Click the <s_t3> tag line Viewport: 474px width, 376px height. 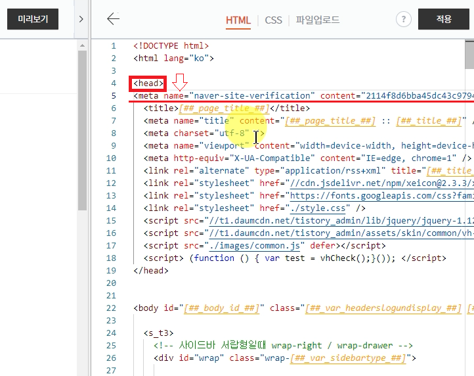pos(158,333)
